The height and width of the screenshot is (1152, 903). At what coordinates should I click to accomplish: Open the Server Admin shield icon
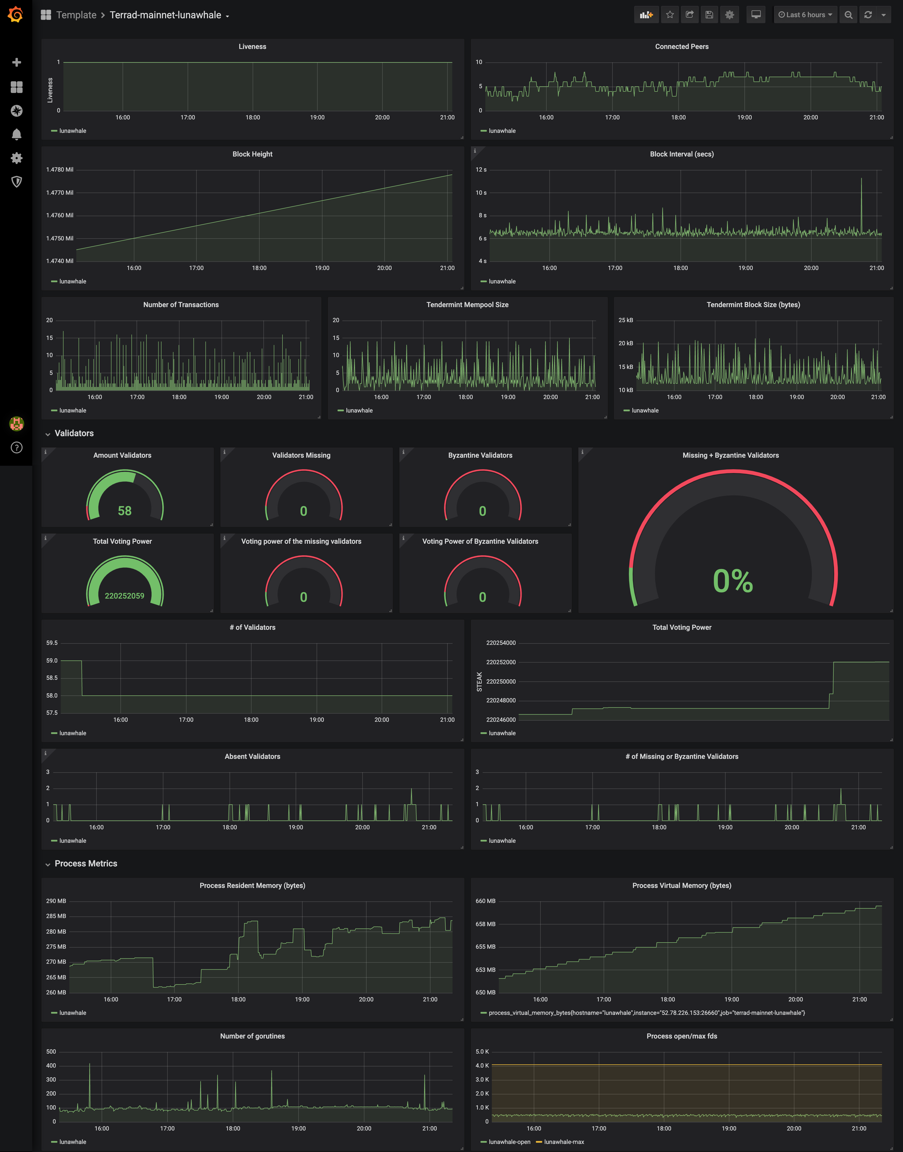coord(16,182)
